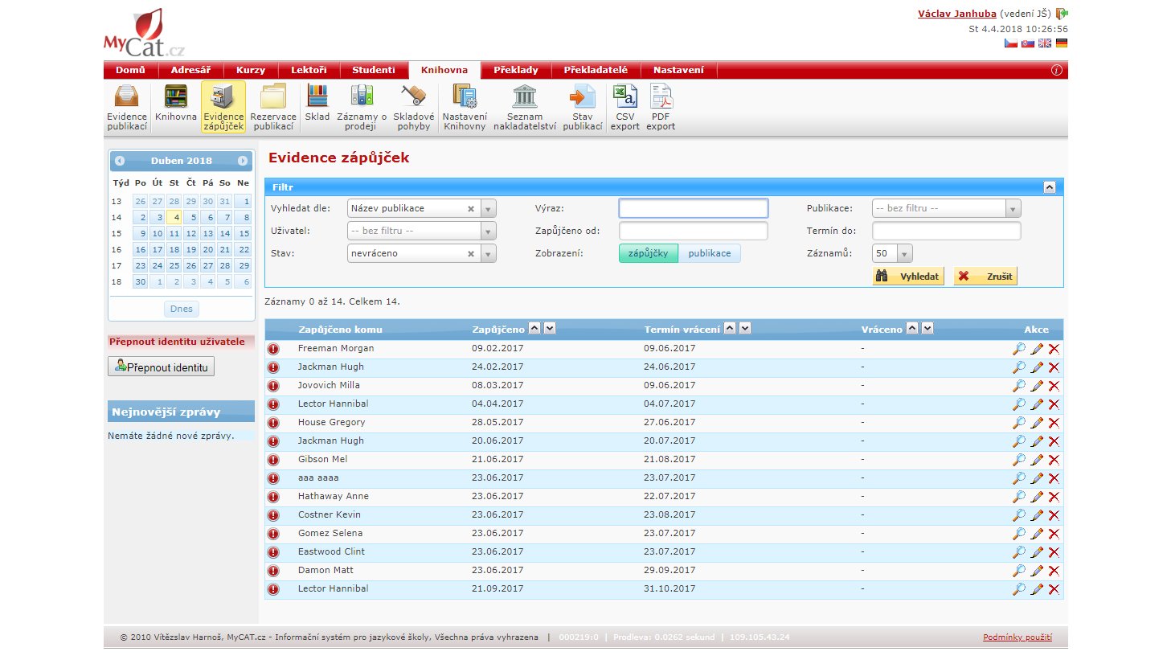Go to previous month in calendar
This screenshot has height=668, width=1167.
[120, 161]
